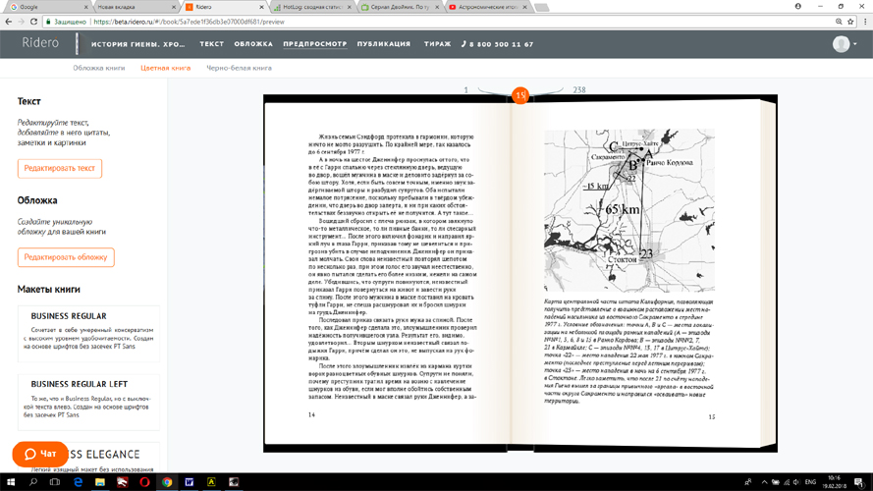Show hidden tray icons chevron

764,482
